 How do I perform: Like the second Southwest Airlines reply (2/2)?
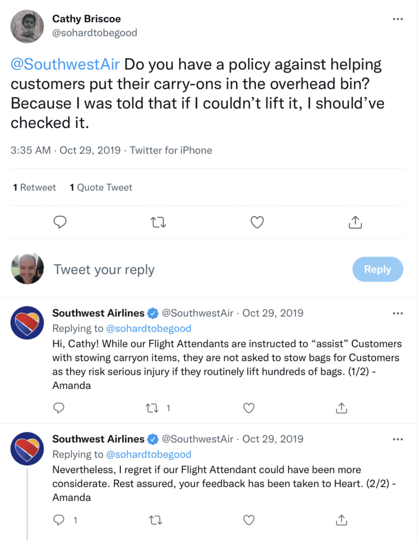(249, 520)
